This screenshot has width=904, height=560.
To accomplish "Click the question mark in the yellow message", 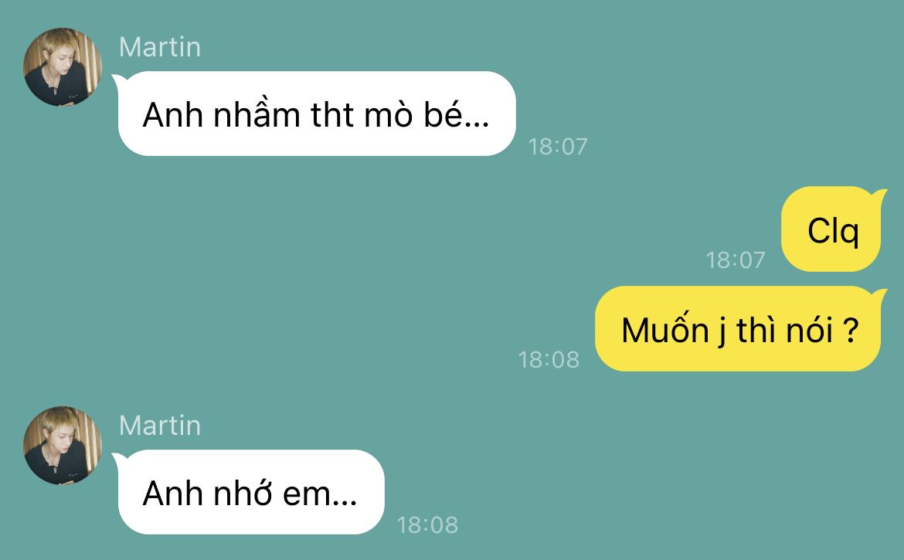I will [851, 330].
